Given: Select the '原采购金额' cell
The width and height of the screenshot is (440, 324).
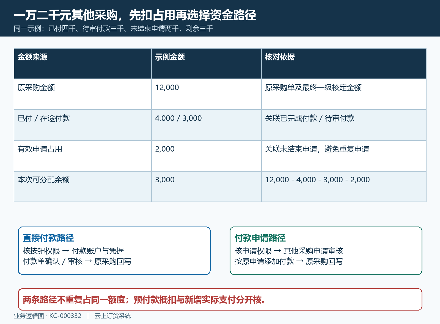Looking at the screenshot, I should click(82, 94).
